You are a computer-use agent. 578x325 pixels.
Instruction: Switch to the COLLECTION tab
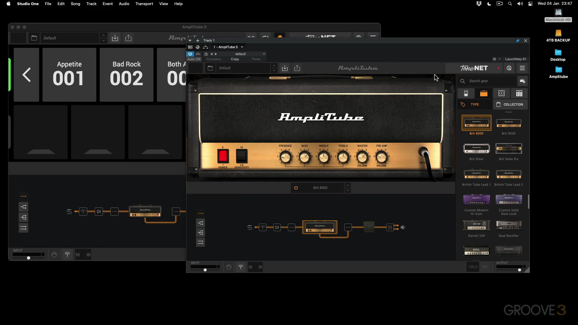[x=510, y=104]
